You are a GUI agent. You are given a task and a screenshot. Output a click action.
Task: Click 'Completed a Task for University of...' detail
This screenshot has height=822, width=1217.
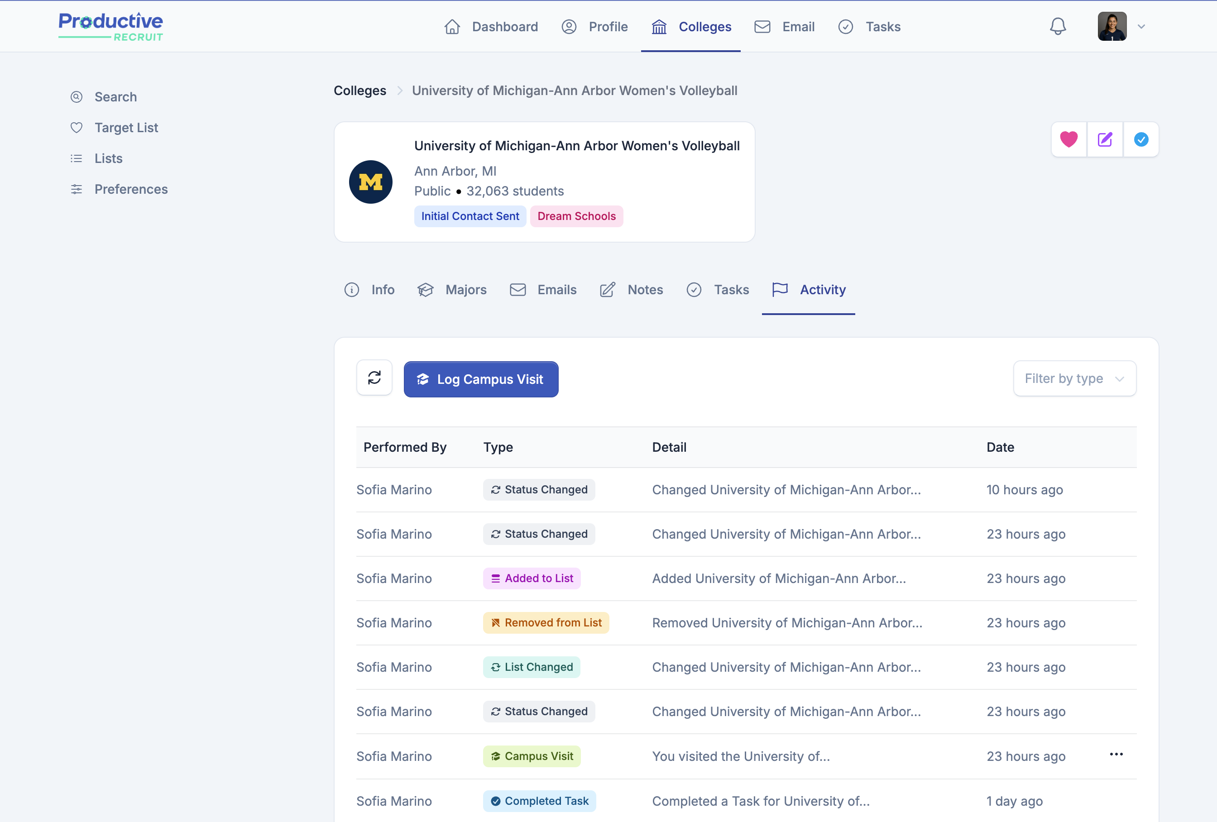761,802
